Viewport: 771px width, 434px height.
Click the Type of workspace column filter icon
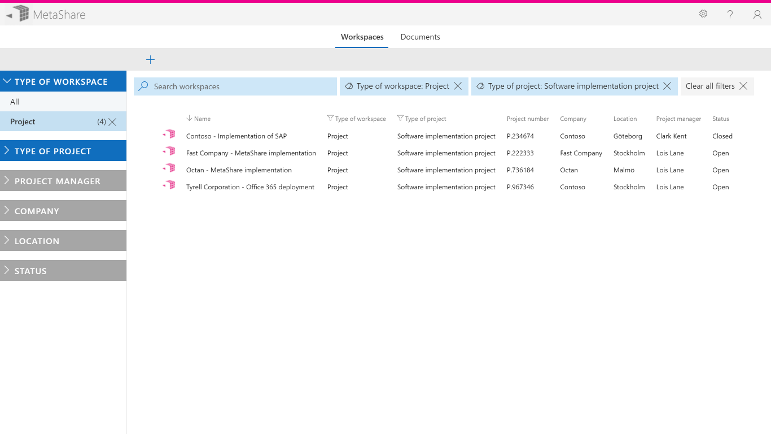point(330,118)
